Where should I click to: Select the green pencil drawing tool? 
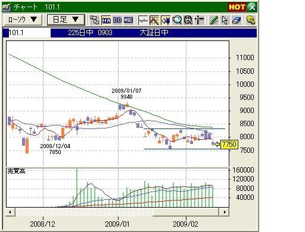pyautogui.click(x=214, y=20)
